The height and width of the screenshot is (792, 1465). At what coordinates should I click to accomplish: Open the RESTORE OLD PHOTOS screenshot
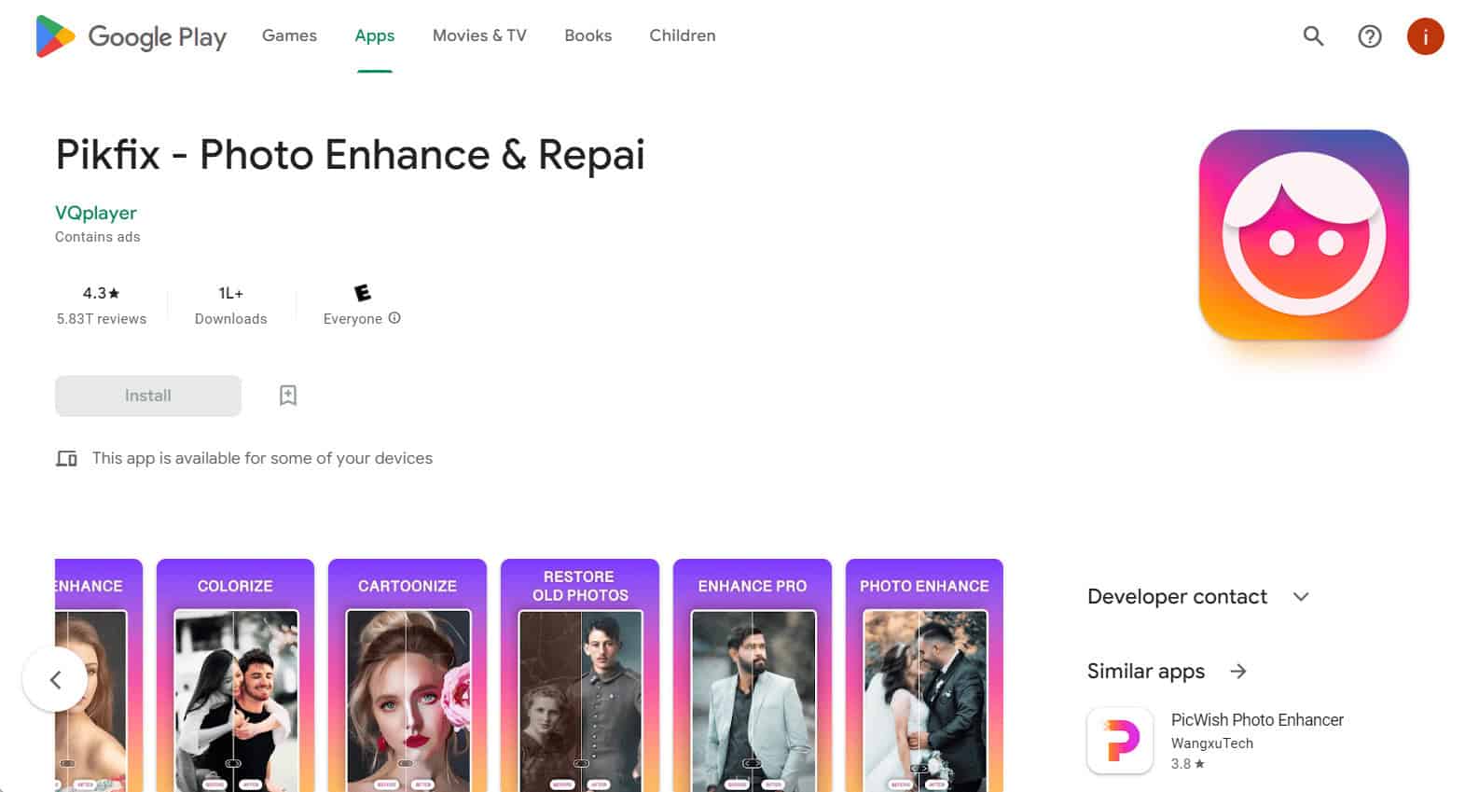(x=580, y=675)
